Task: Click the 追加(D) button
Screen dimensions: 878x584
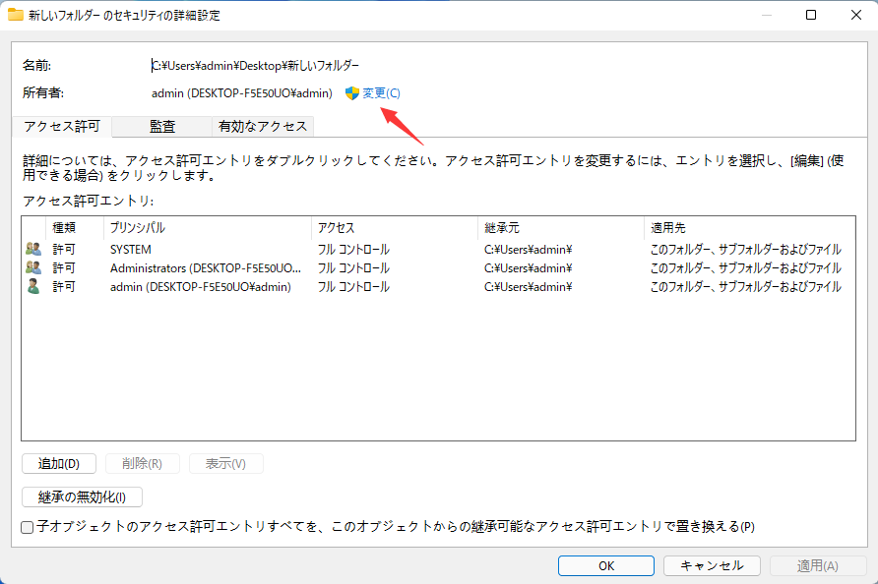Action: pos(58,463)
